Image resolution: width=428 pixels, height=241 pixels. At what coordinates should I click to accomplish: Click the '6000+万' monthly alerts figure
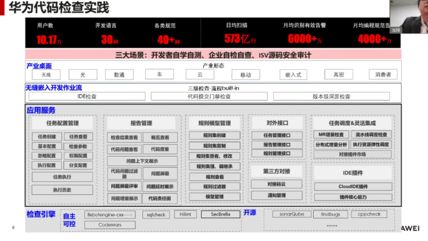[x=305, y=39]
